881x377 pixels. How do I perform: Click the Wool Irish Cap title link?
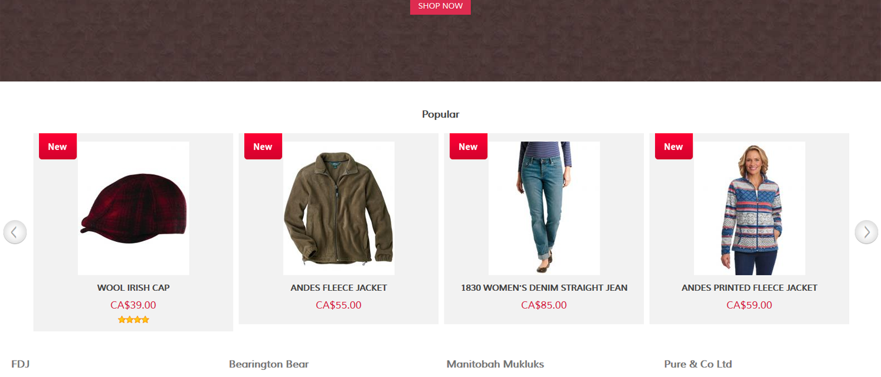pos(133,288)
